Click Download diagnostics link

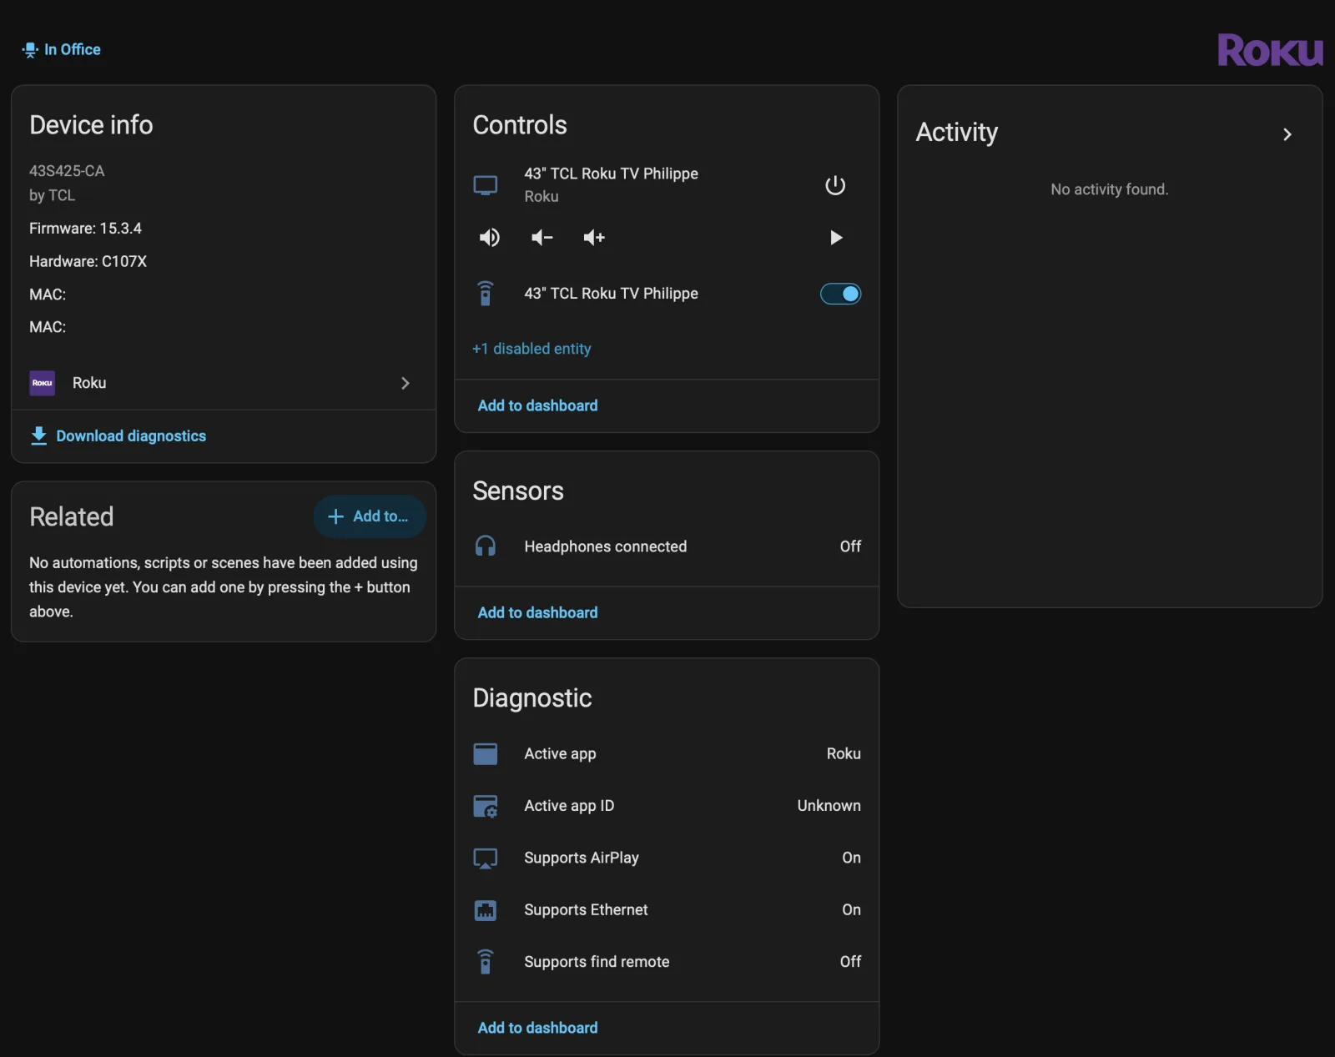click(x=131, y=436)
